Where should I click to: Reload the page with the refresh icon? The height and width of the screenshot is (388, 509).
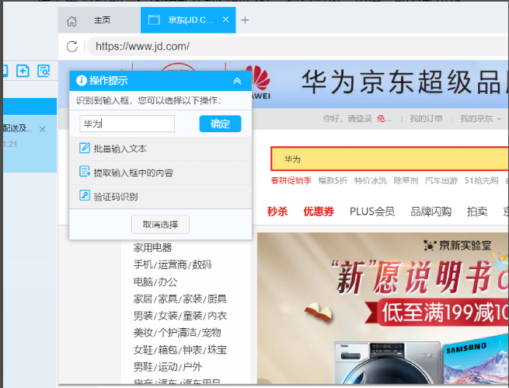pyautogui.click(x=72, y=47)
